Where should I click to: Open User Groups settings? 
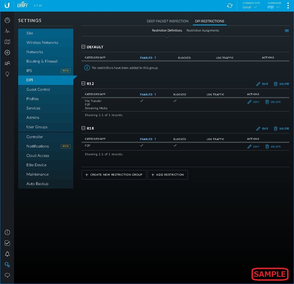pos(46,127)
